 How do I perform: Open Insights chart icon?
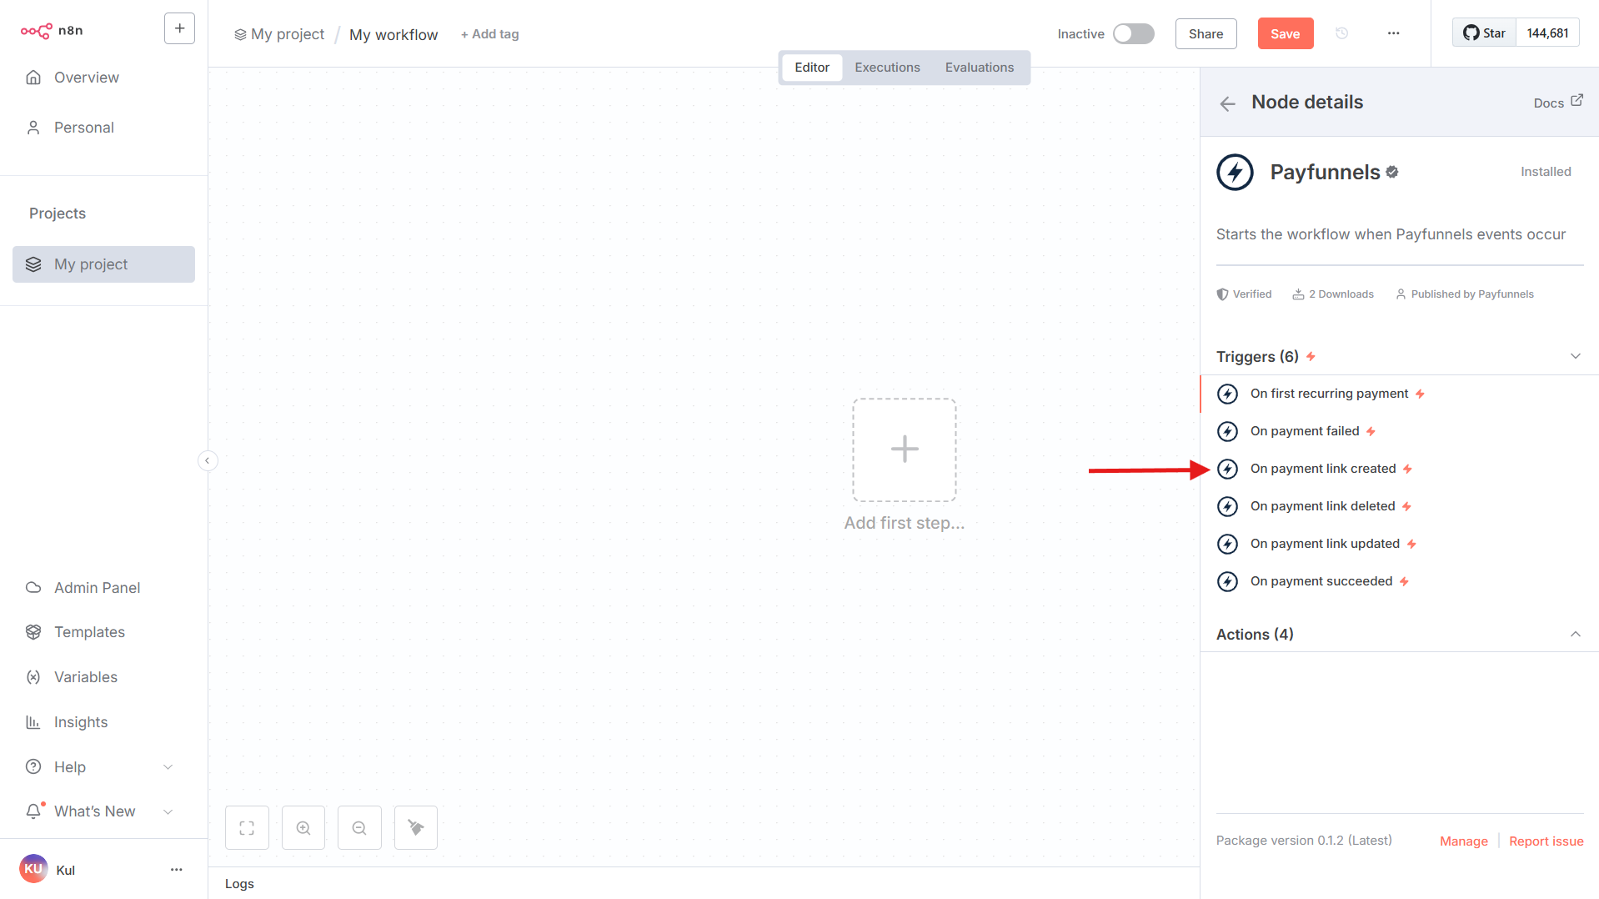(x=33, y=722)
